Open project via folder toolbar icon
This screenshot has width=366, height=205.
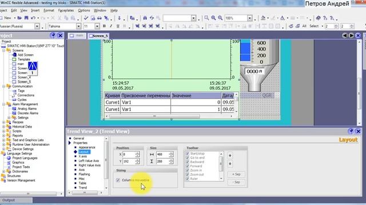click(19, 18)
